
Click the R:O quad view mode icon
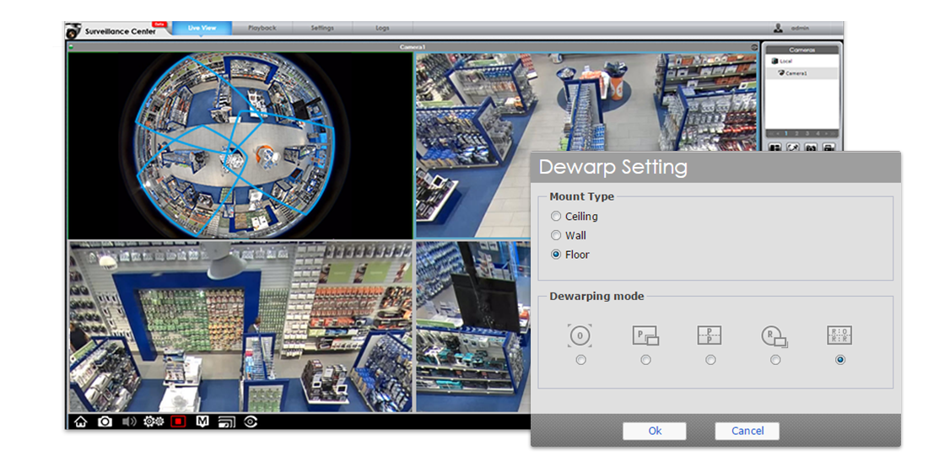(x=839, y=335)
